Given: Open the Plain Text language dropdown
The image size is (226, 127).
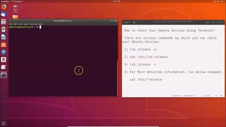Looking at the screenshot, I should 177,96.
